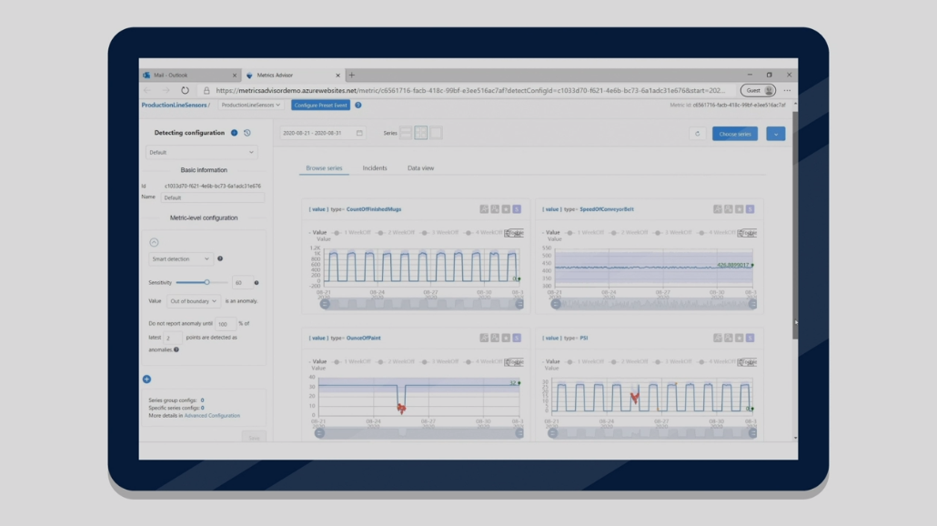Image resolution: width=937 pixels, height=526 pixels.
Task: Click the Choose series button
Action: click(734, 134)
